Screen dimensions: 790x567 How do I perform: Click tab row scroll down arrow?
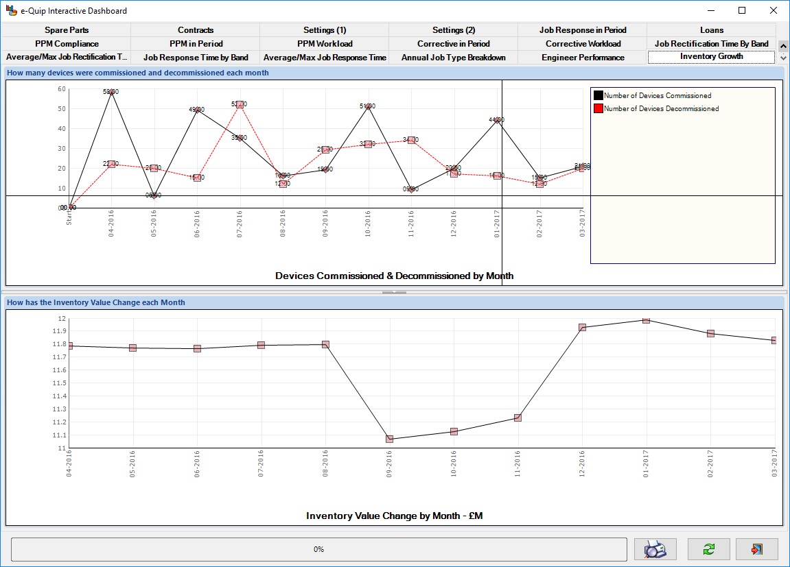(783, 58)
